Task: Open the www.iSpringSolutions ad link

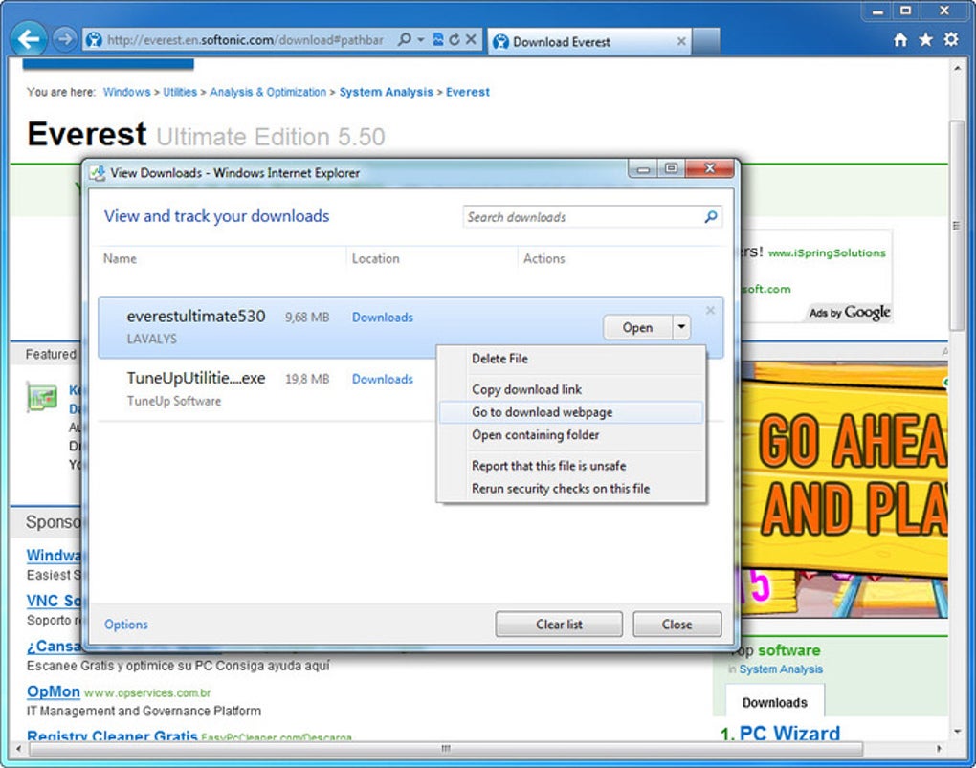Action: click(x=827, y=252)
